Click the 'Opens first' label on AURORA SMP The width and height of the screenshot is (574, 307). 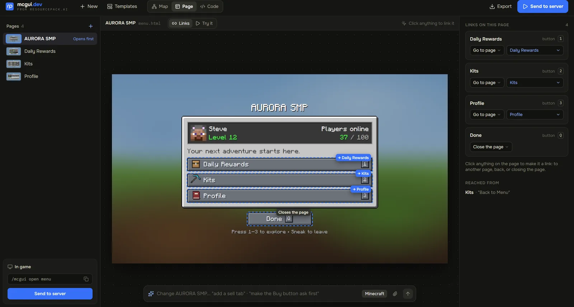point(83,39)
